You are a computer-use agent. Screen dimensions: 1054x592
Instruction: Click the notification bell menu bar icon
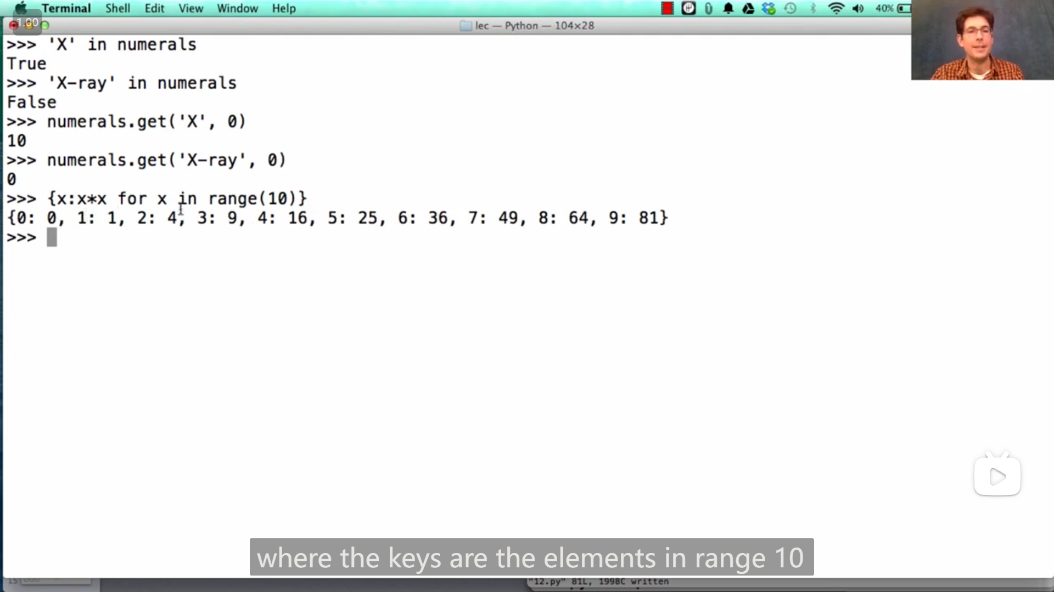click(728, 8)
